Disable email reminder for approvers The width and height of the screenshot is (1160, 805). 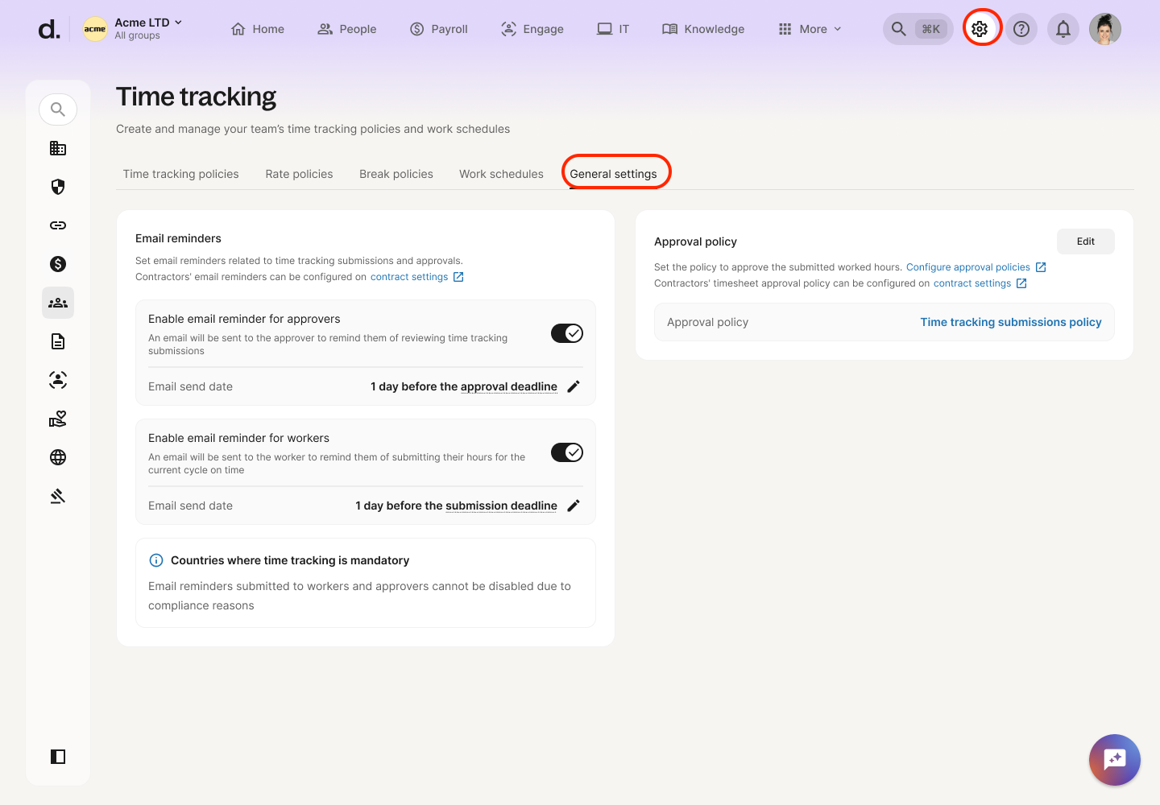point(567,333)
